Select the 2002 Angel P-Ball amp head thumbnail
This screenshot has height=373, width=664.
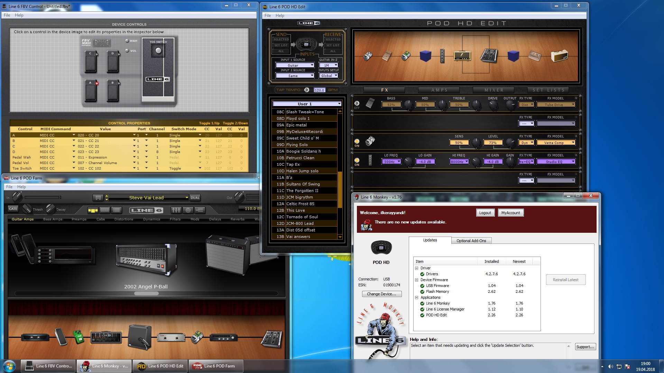pyautogui.click(x=146, y=259)
